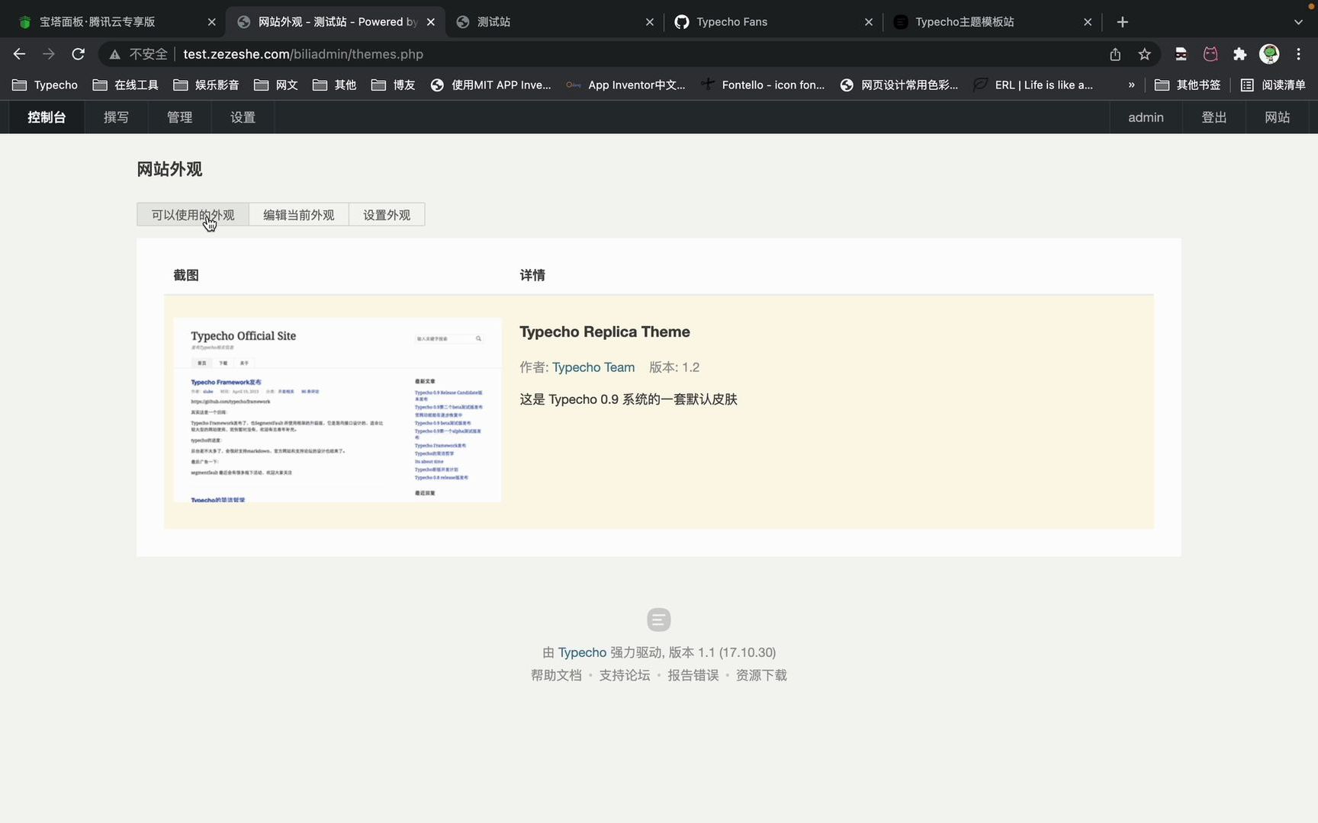Visit the 网站 front page link
Image resolution: width=1318 pixels, height=823 pixels.
click(1277, 117)
